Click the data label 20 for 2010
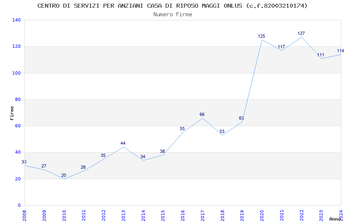The height and width of the screenshot is (223, 345). (64, 175)
